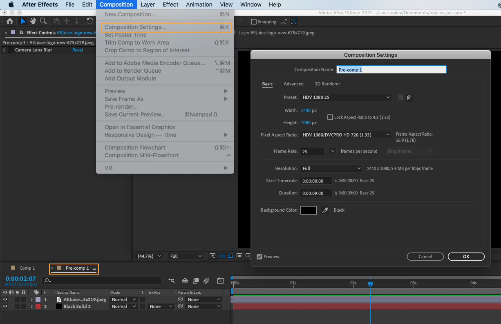Image resolution: width=501 pixels, height=324 pixels.
Task: Click the Background Color black swatch
Action: 309,210
